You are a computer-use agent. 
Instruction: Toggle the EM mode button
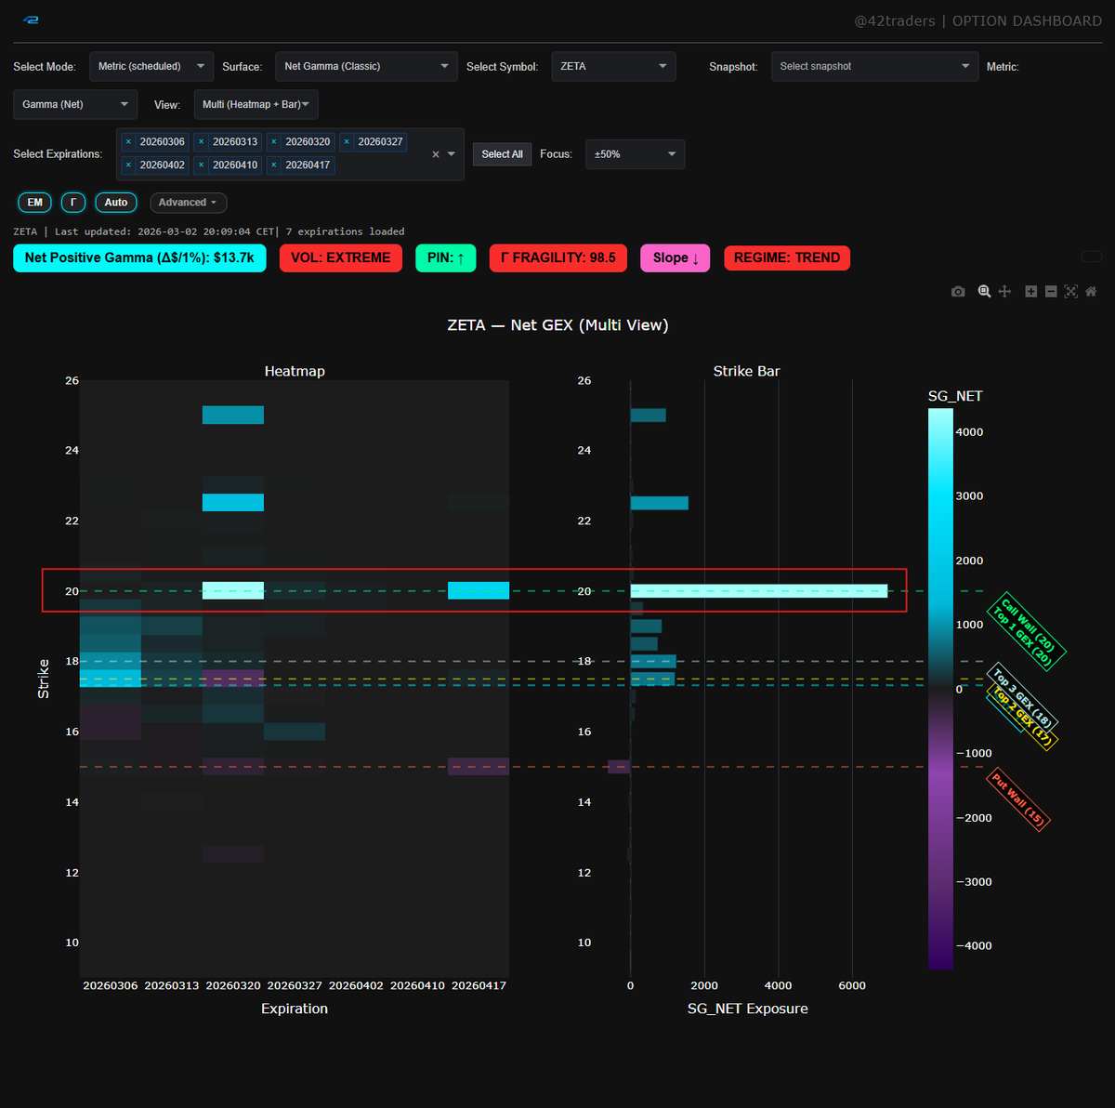(34, 202)
